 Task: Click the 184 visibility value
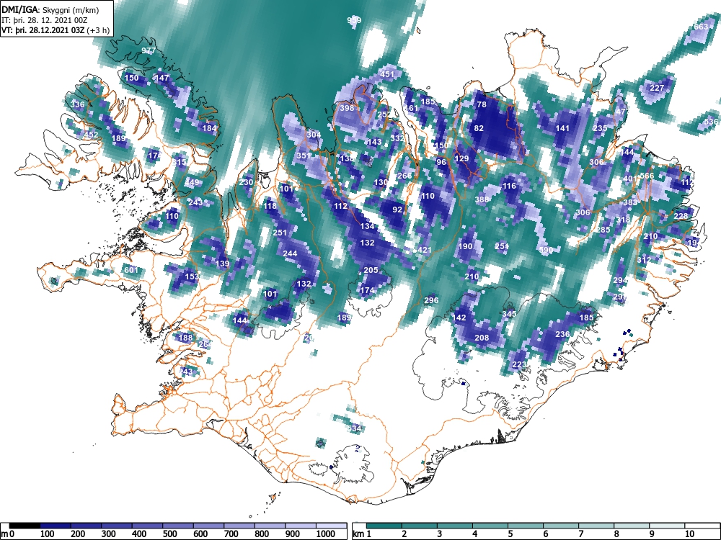tap(209, 128)
